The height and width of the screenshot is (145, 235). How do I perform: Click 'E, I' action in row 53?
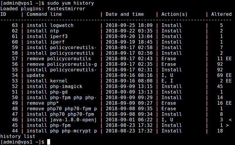[x=167, y=81]
